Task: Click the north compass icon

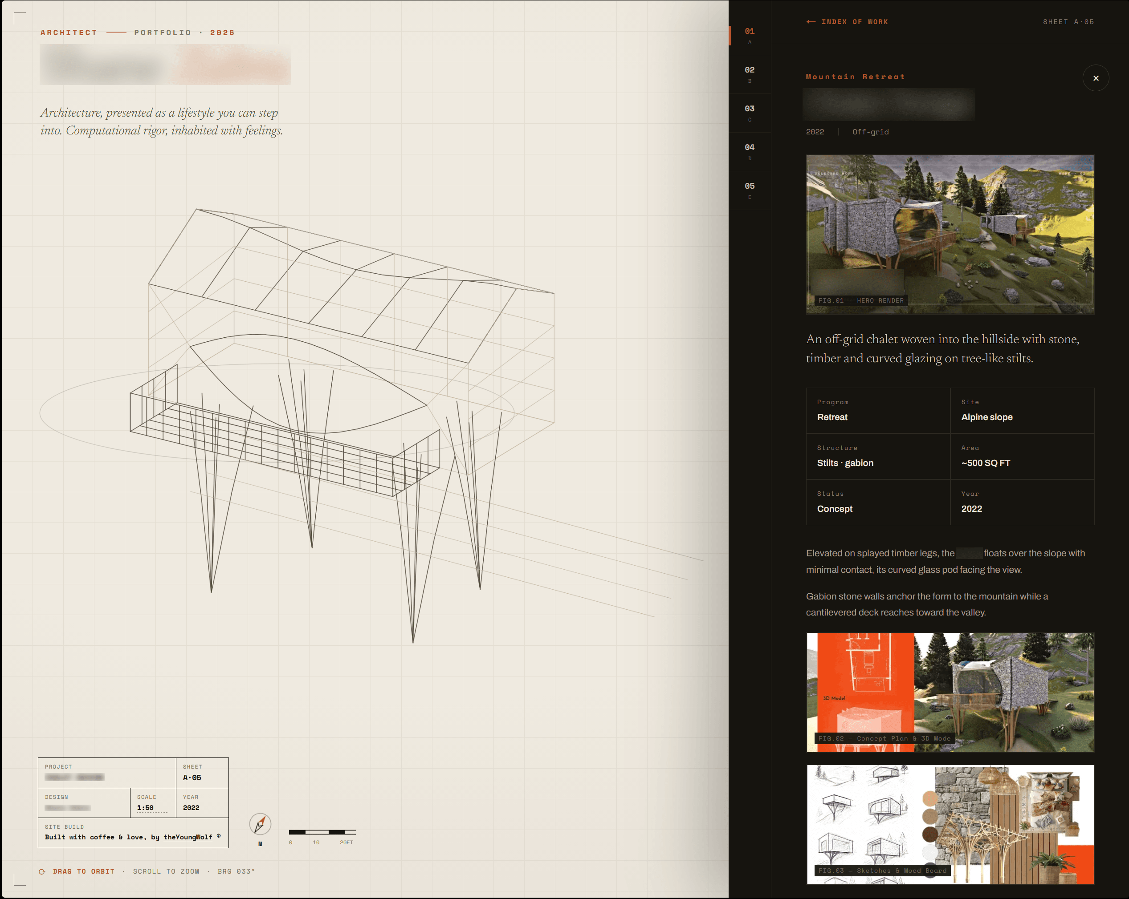Action: [260, 824]
